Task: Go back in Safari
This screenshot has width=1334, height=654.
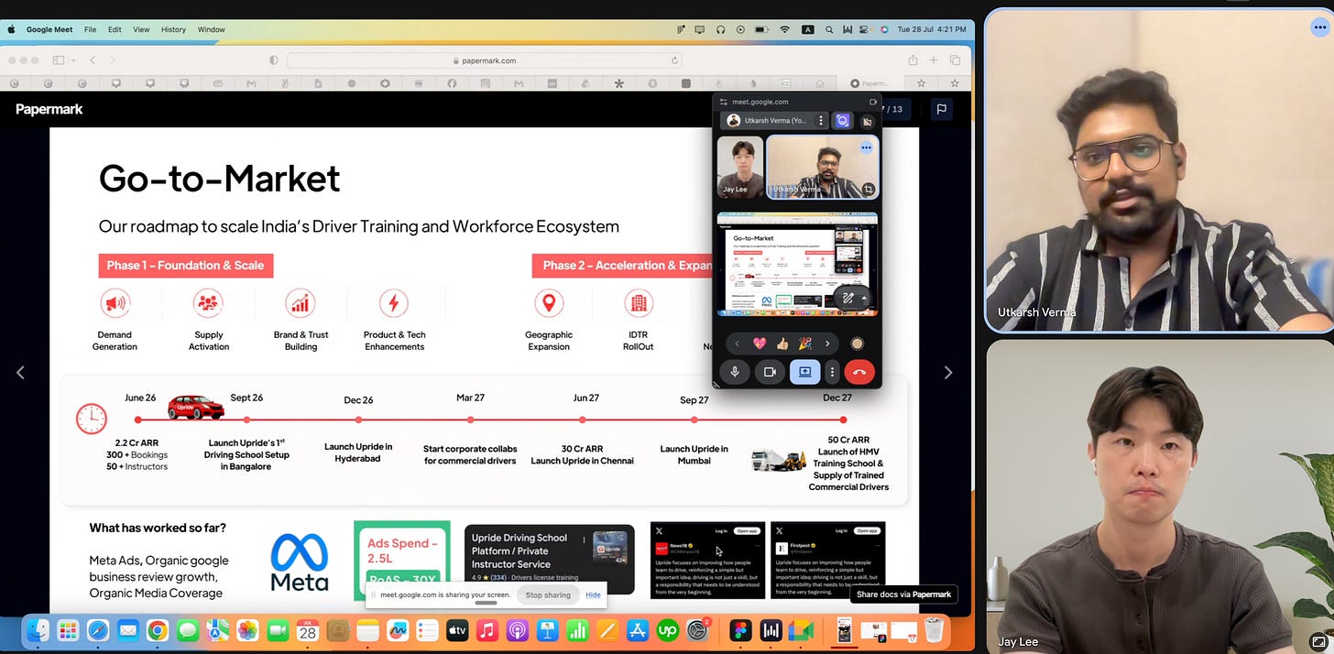Action: (93, 60)
